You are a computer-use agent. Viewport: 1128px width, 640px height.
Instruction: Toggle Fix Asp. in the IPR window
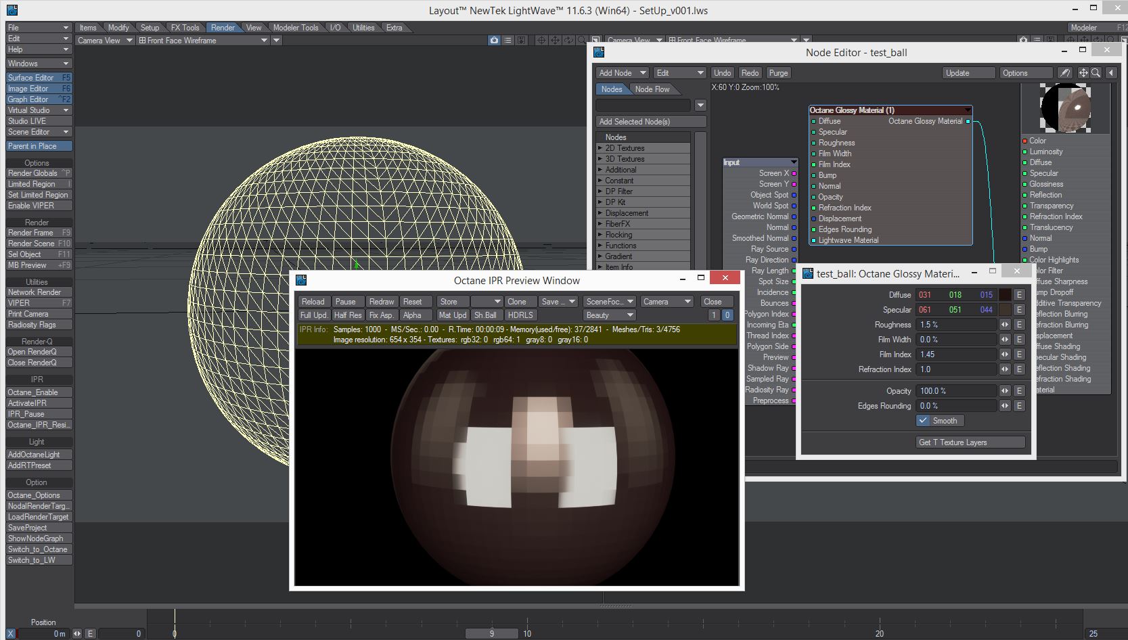click(382, 315)
